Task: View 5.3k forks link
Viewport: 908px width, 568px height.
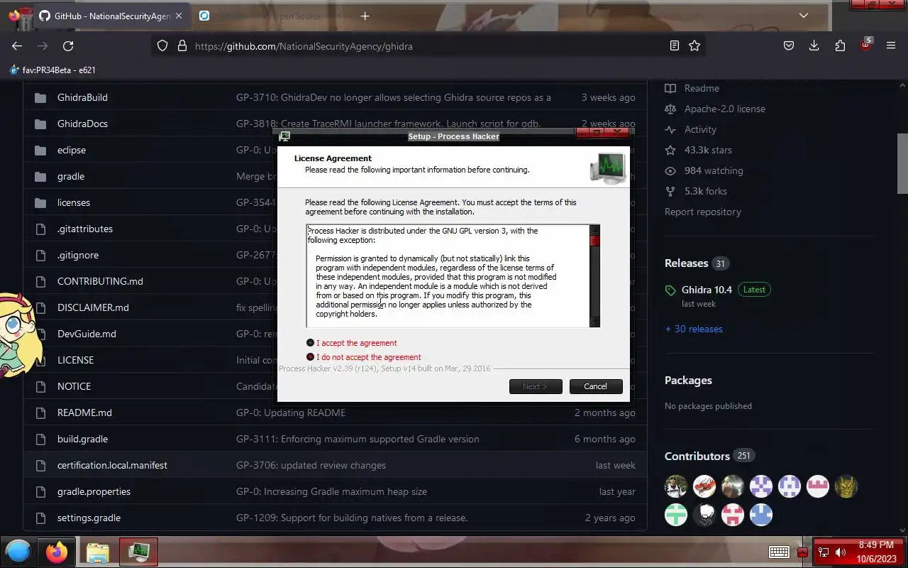Action: click(x=696, y=191)
